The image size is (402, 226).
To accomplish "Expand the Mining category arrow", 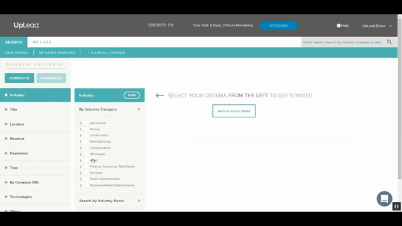I will [80, 129].
